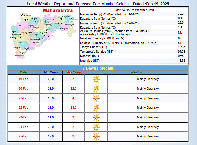
Task: Click the Dated Feb 19, 2025 text
Action: 151,4
